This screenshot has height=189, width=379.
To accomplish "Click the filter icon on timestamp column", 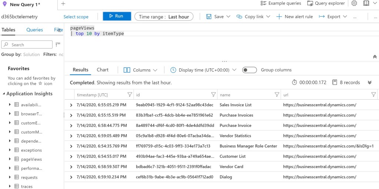I will 130,95.
